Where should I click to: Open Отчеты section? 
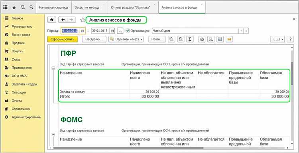[x=17, y=101]
